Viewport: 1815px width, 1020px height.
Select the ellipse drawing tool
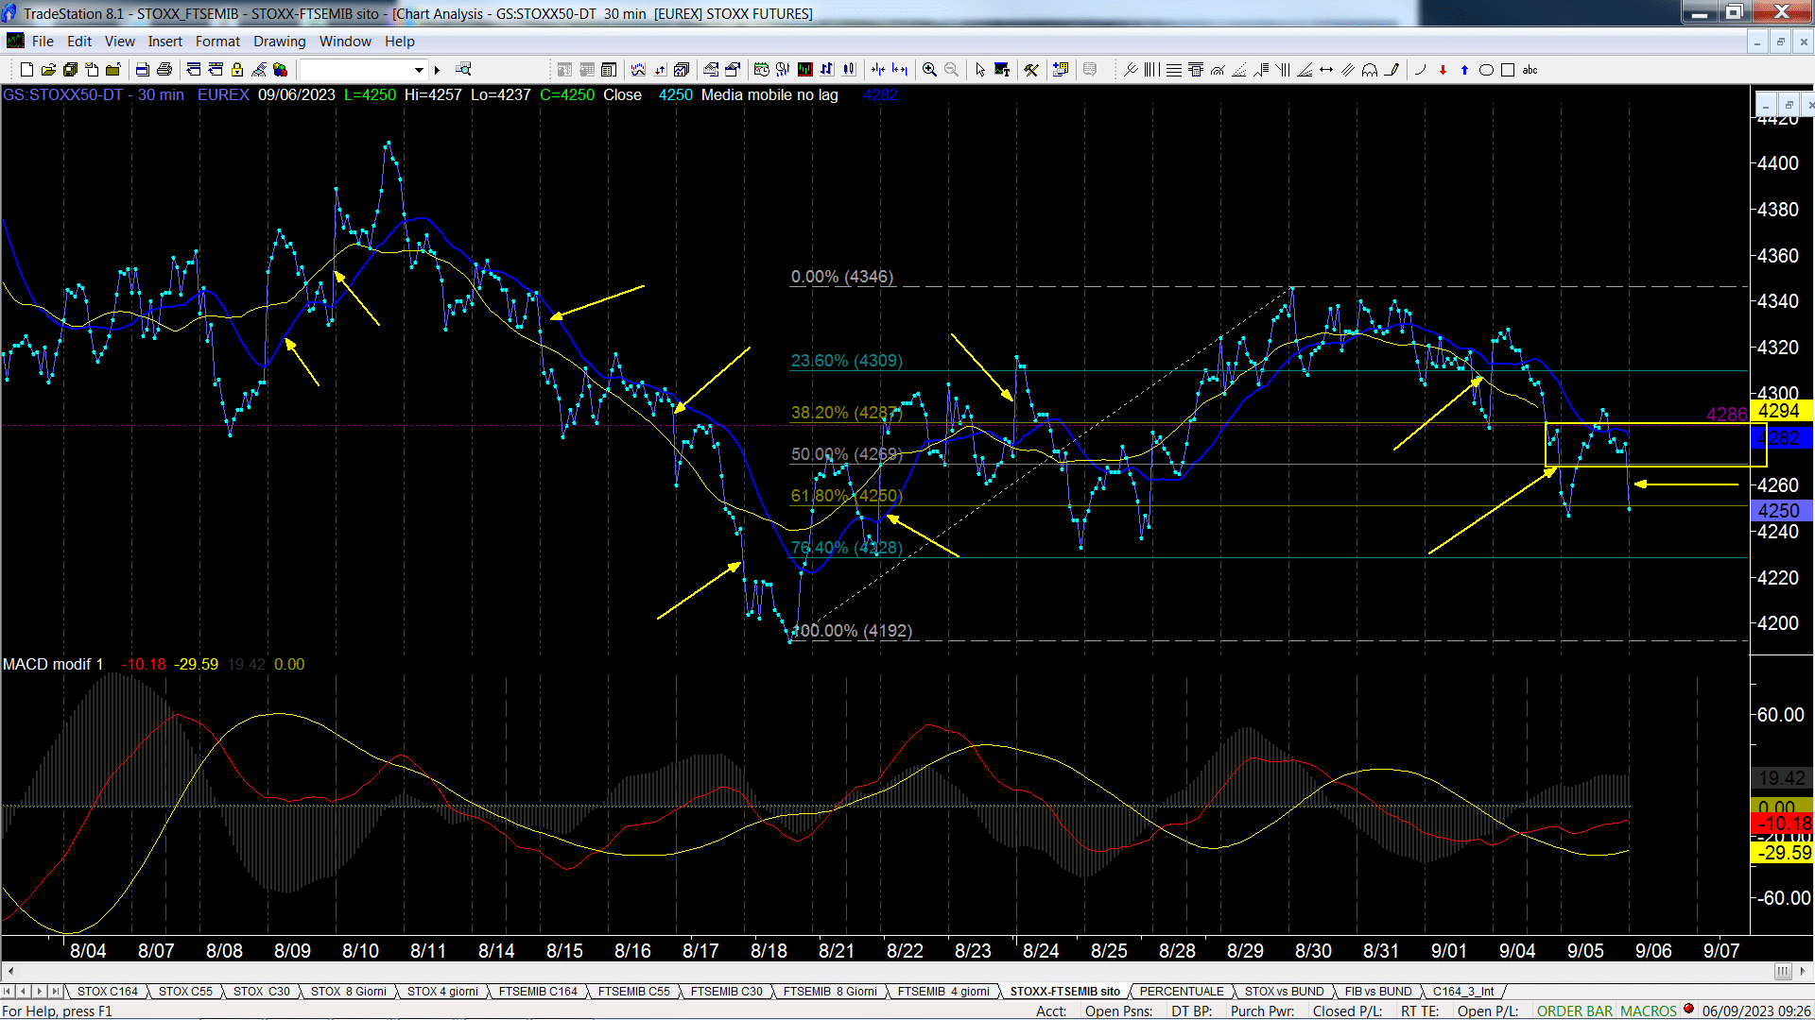(x=1486, y=70)
